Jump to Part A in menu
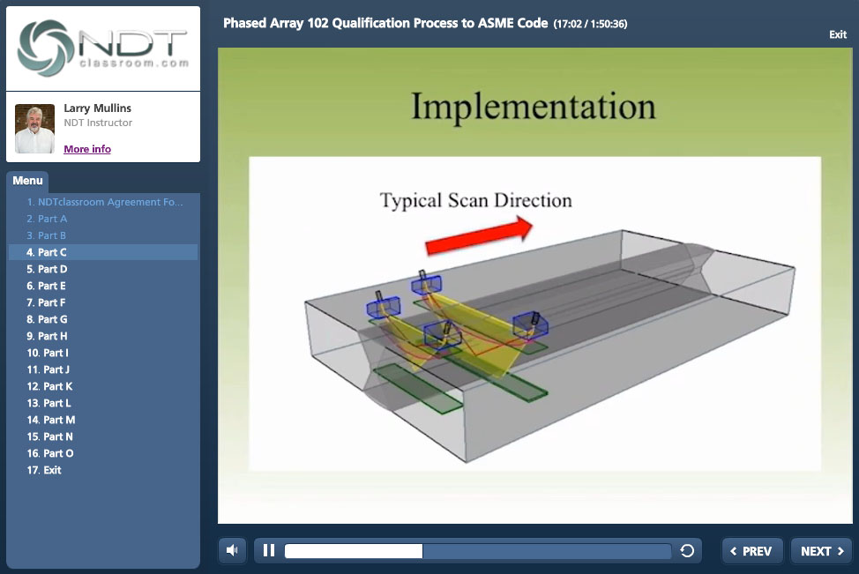859x574 pixels. coord(104,219)
